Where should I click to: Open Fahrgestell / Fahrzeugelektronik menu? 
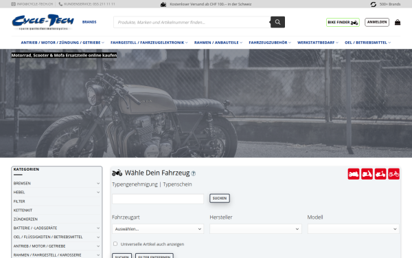(x=149, y=43)
